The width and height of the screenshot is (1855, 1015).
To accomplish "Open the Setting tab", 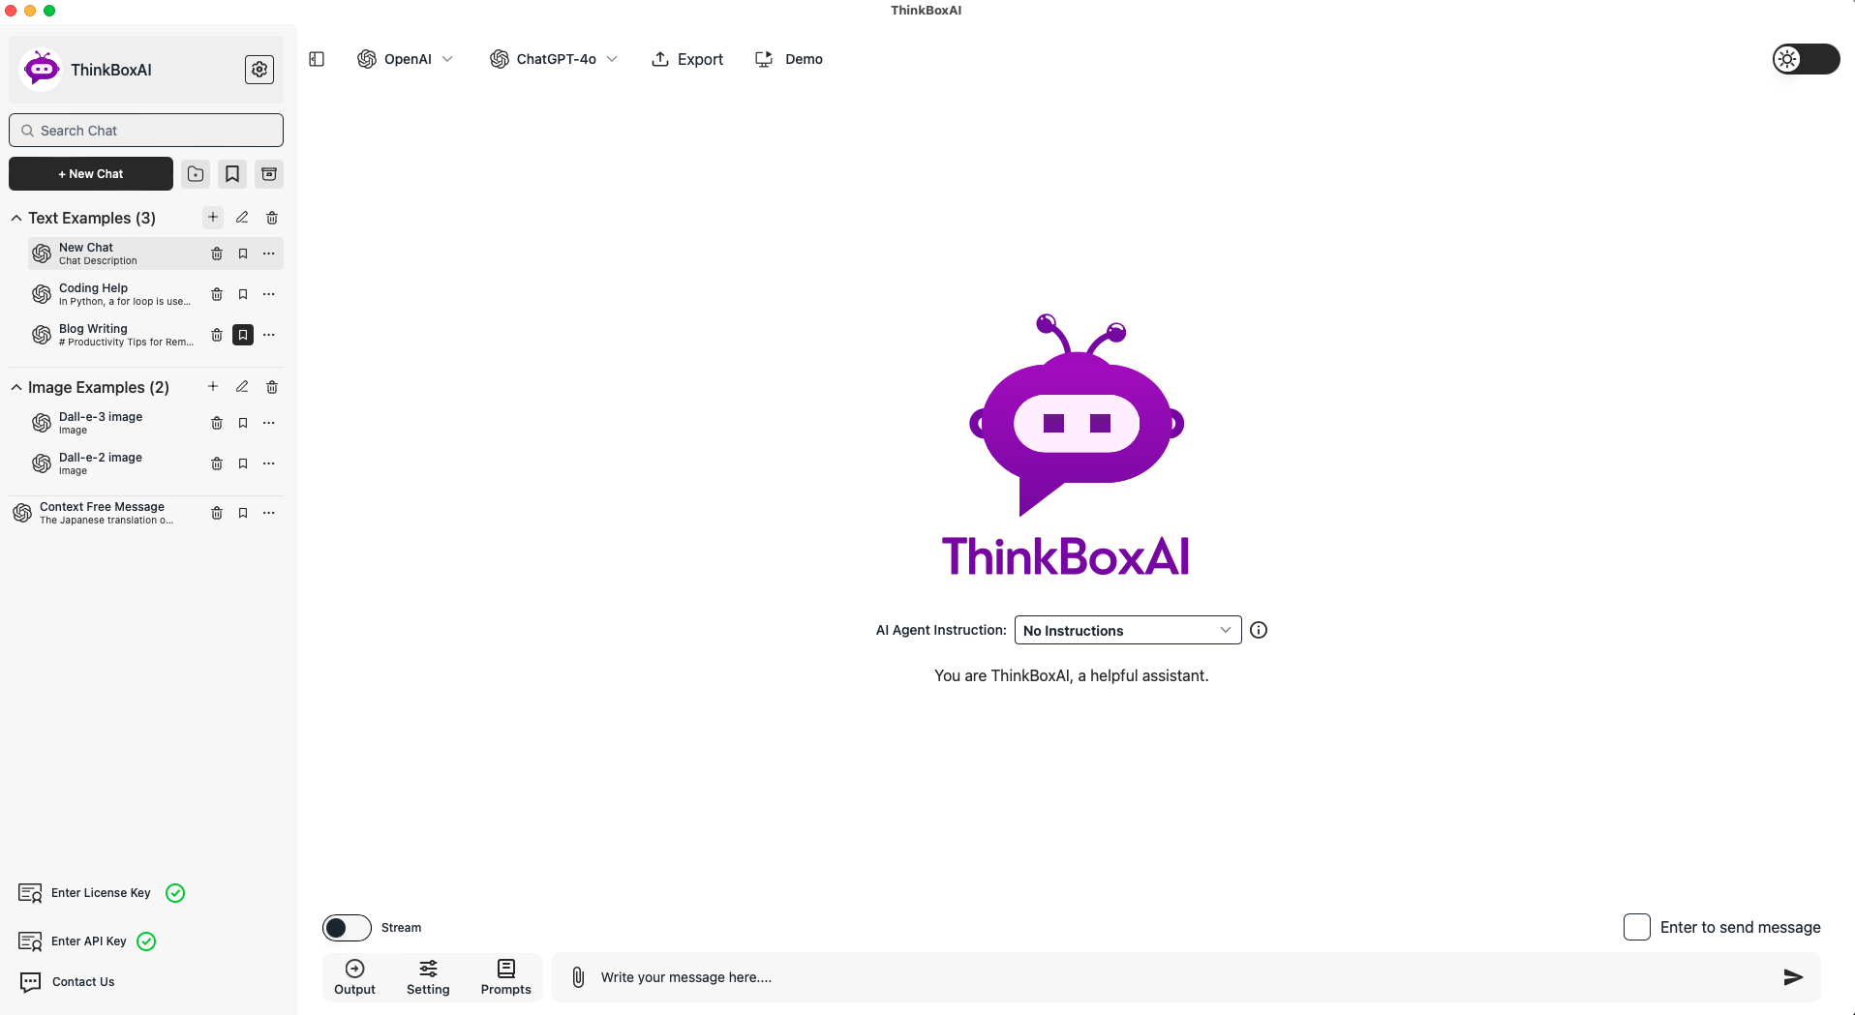I will tap(428, 977).
